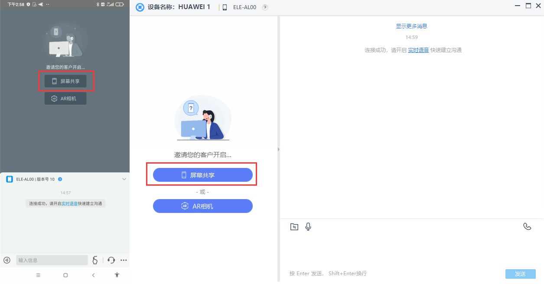Tap the voice input icon on phone
Image resolution: width=544 pixels, height=306 pixels.
coord(7,260)
